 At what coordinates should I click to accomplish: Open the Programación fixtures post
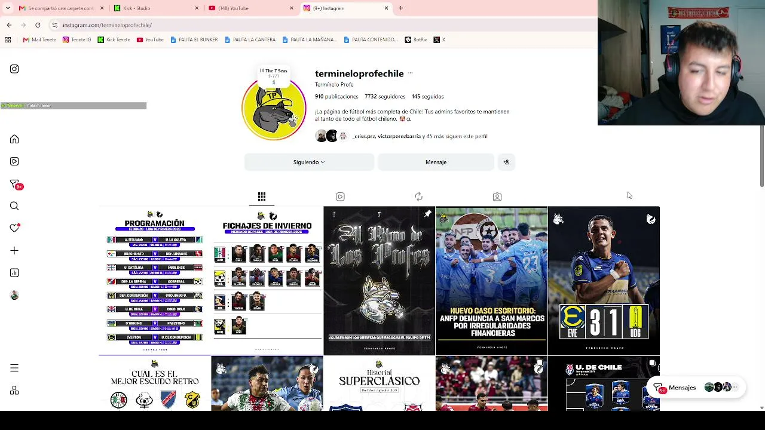point(155,281)
